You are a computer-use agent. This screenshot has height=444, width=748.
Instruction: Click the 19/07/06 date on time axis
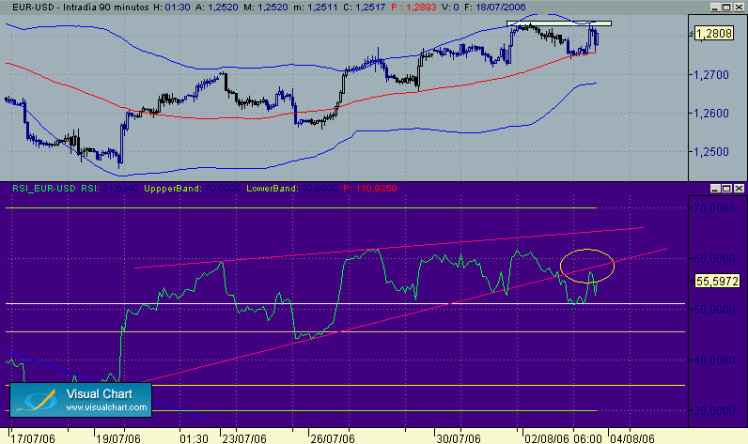click(x=117, y=438)
